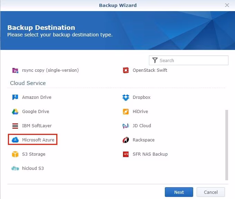Click the Amazon Drive icon
This screenshot has width=235, height=199.
click(x=15, y=97)
